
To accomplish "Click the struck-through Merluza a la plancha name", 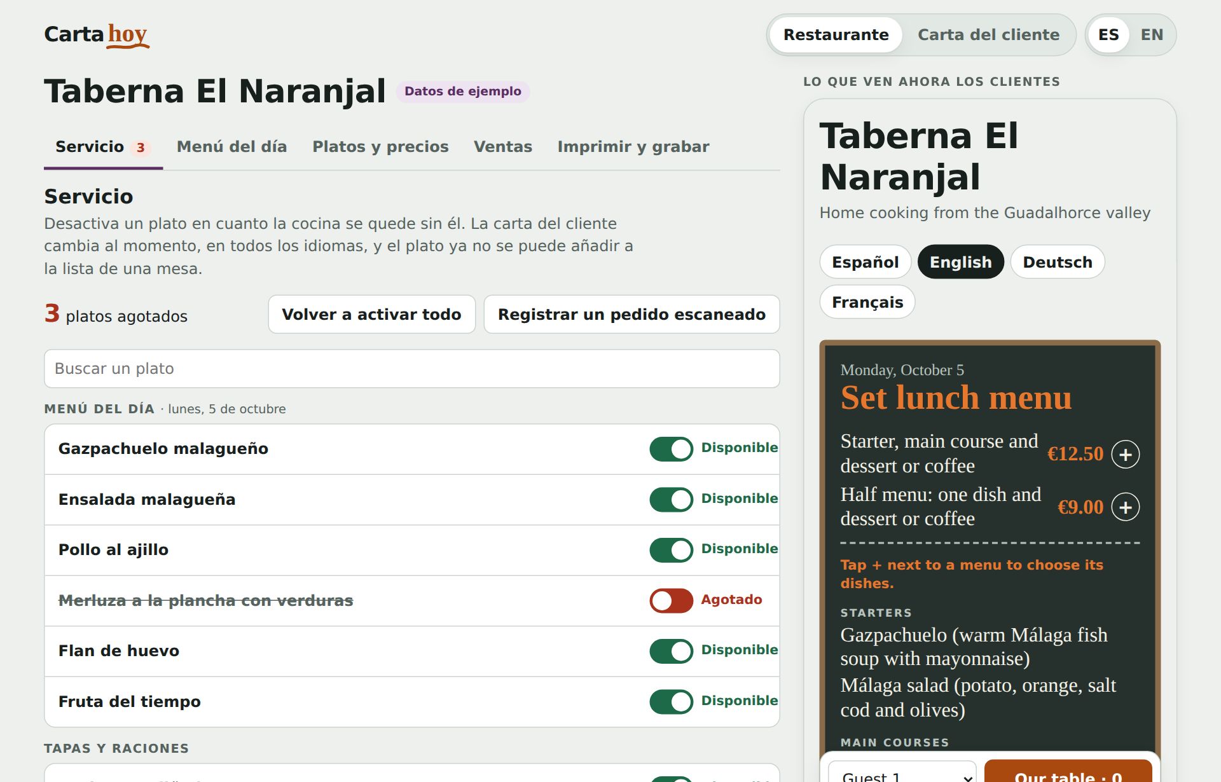I will [x=205, y=601].
